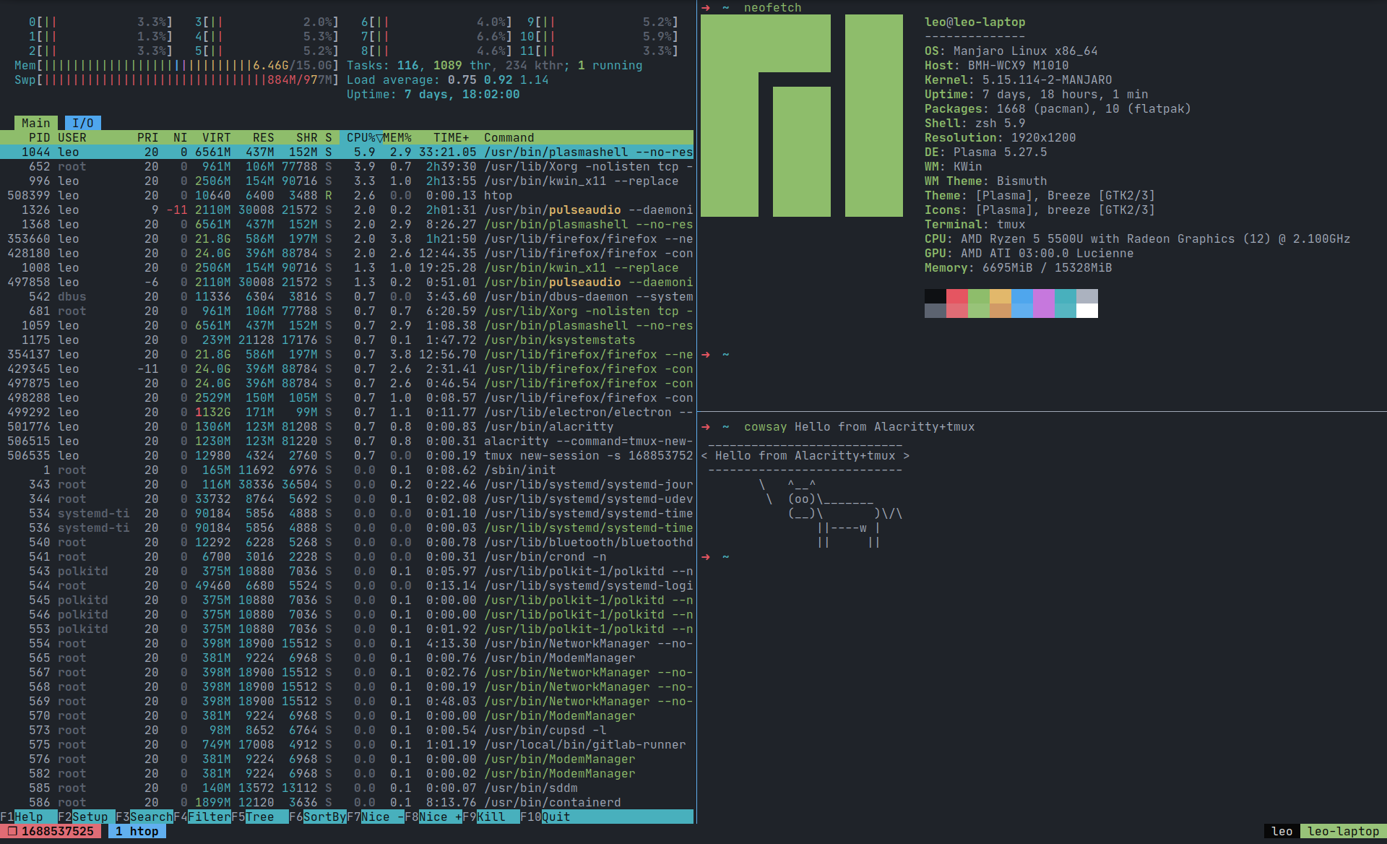
Task: Select the pulseaudio process row PID 1326
Action: [347, 210]
